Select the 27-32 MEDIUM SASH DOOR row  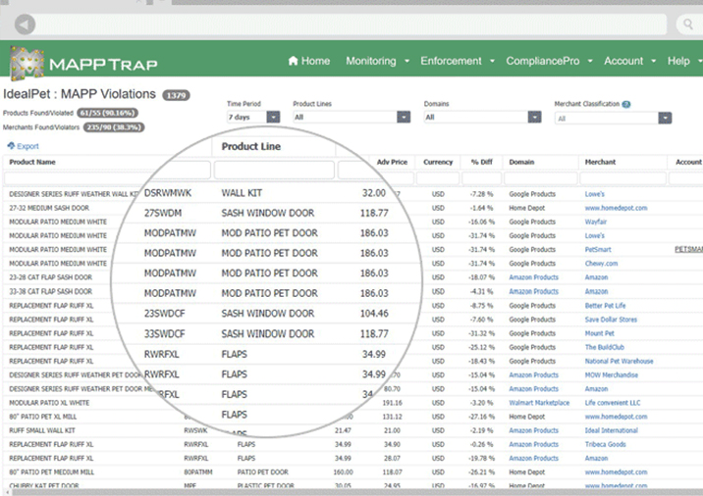click(x=351, y=208)
